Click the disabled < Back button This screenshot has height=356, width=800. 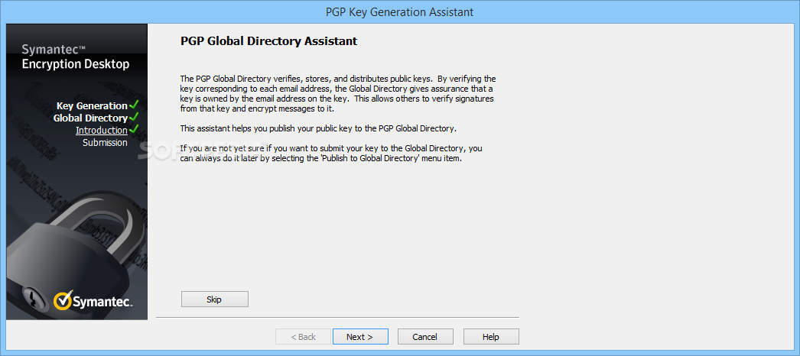(x=303, y=337)
